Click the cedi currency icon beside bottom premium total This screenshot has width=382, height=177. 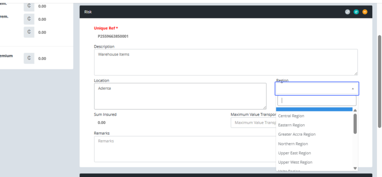click(29, 58)
